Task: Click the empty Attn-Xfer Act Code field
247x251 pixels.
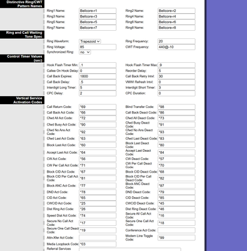Action: [x=98, y=238]
